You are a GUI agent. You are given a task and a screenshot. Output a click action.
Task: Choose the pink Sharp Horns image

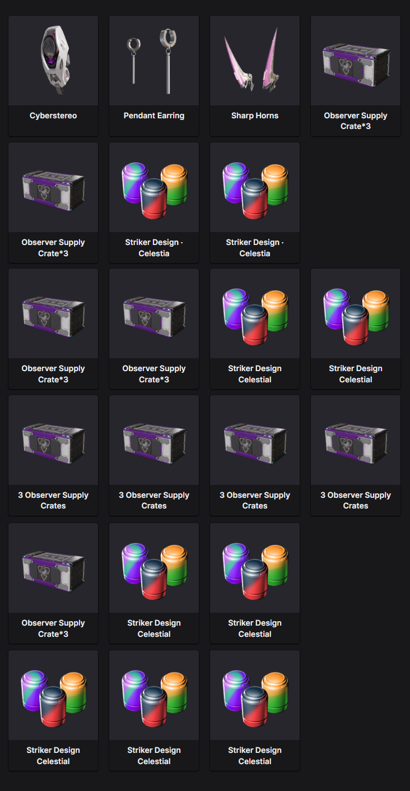(x=255, y=61)
